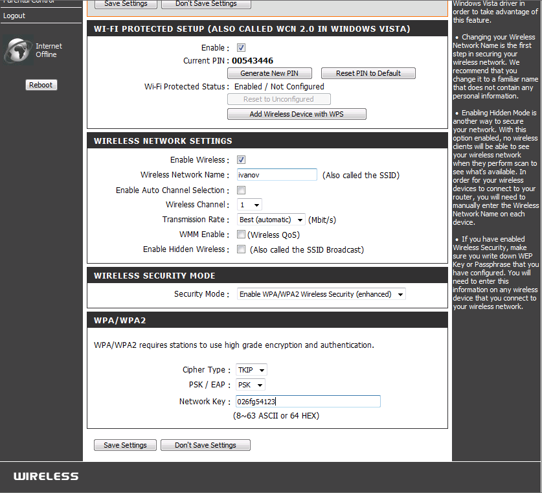Click bottom Save Settings button
Screen dimensions: 542x493
point(125,445)
